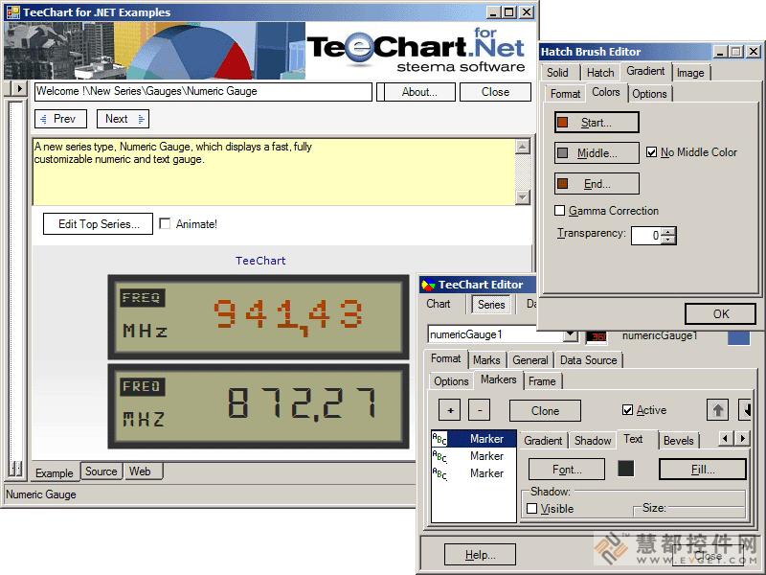Viewport: 766px width, 575px height.
Task: Enable Gamma Correction checkbox
Action: coord(560,211)
